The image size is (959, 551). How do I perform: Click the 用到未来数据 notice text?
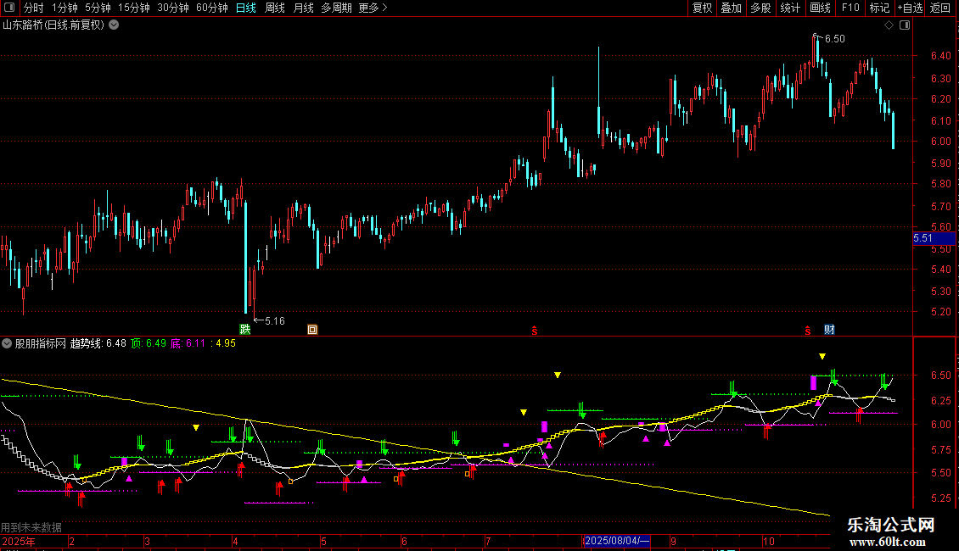coord(31,527)
